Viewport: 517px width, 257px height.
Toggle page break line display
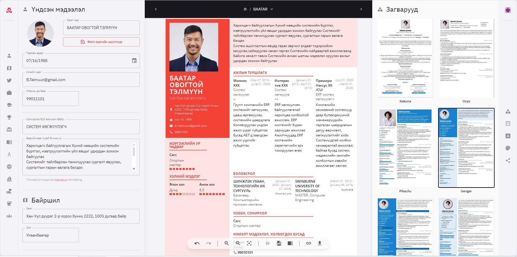pos(268,243)
